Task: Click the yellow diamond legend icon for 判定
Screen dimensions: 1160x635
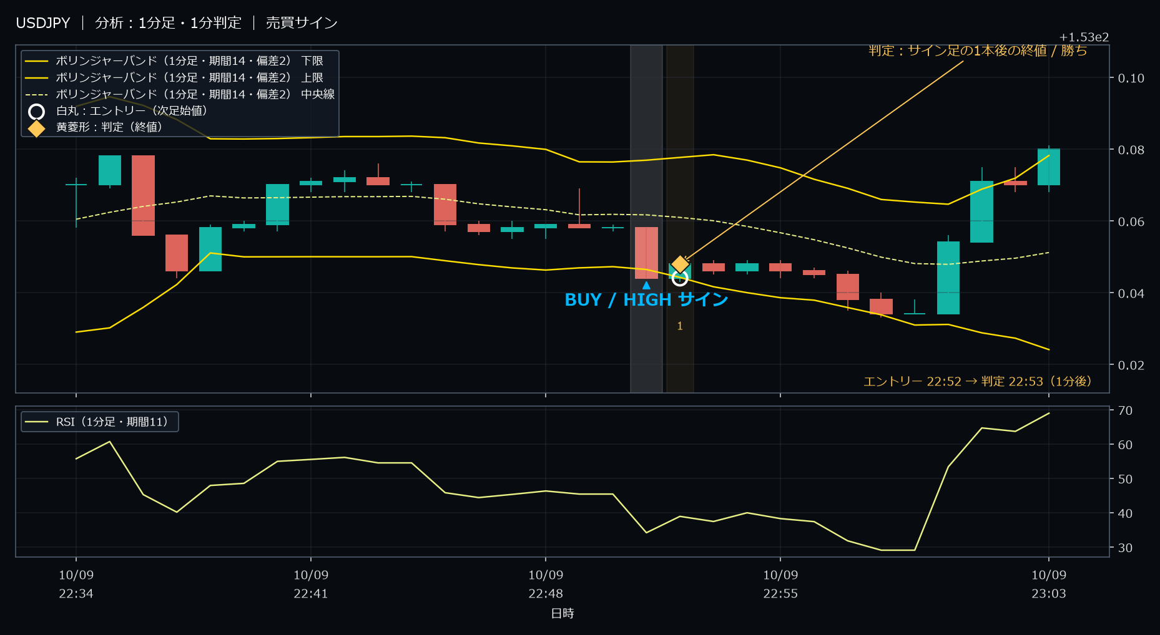Action: pos(37,128)
